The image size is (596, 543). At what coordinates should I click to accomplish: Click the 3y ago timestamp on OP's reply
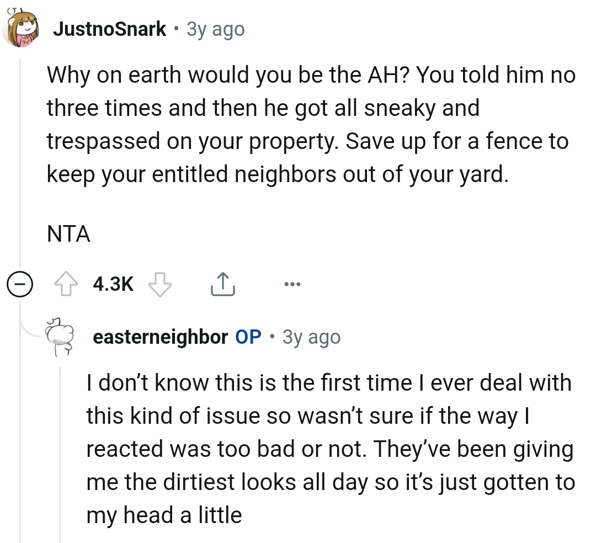313,337
